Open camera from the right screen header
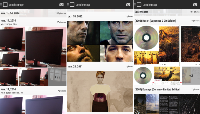 [x=195, y=5]
